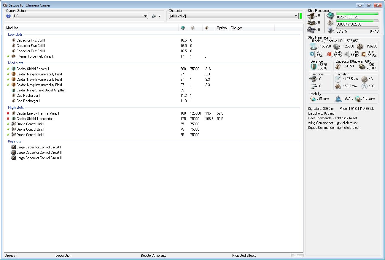385x260 pixels.
Task: Click the max locked targets icon beside 6
Action: 364,79
